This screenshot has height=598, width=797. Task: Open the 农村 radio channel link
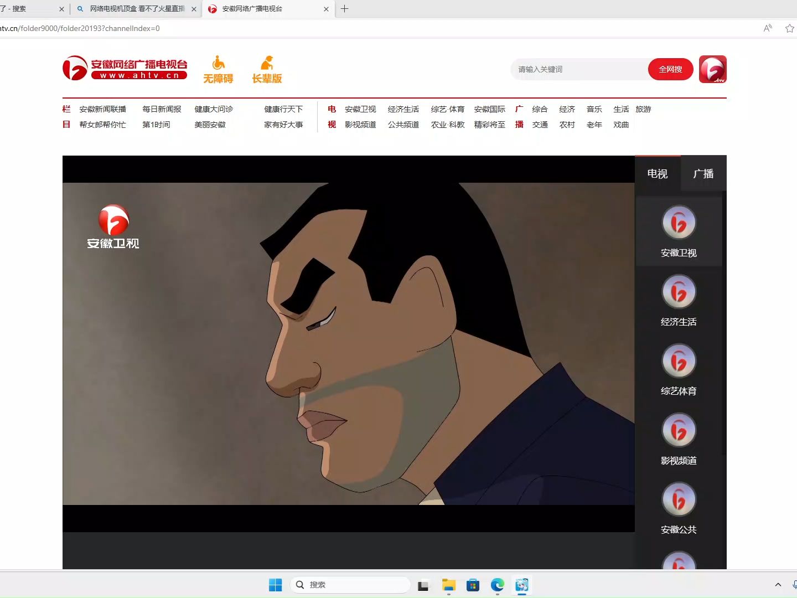pyautogui.click(x=567, y=125)
